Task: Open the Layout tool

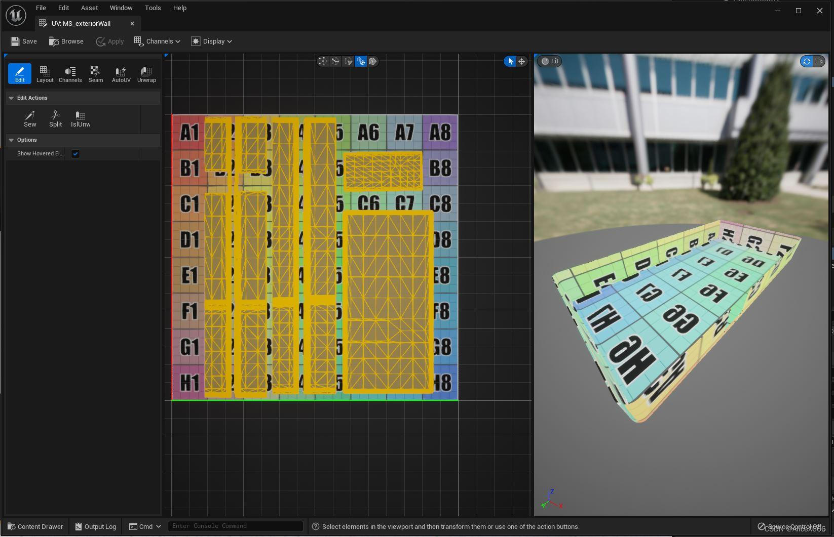Action: (45, 74)
